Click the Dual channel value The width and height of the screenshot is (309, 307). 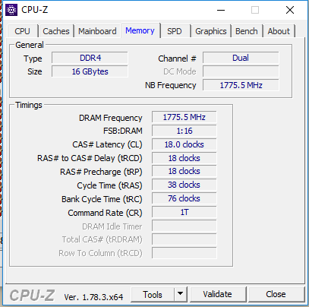coord(241,58)
